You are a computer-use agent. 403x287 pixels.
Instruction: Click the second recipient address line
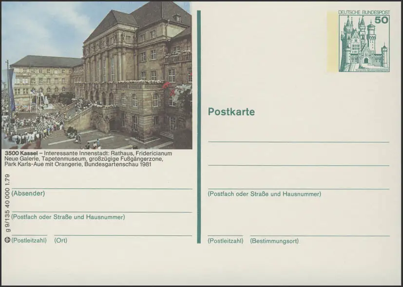coord(298,166)
